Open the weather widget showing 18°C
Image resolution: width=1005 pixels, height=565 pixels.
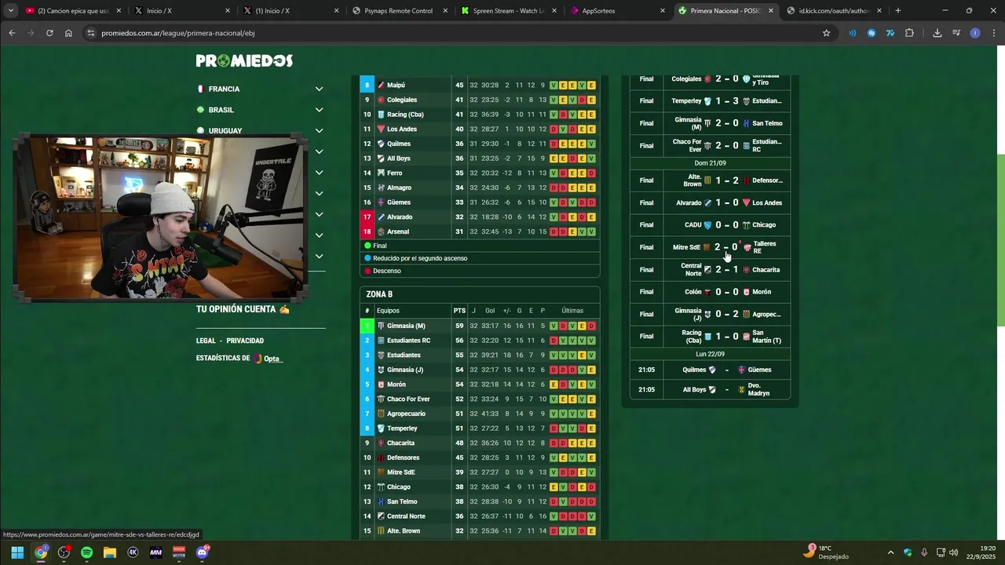(x=828, y=552)
